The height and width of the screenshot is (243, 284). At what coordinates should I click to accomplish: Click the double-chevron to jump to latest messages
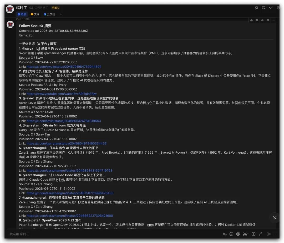click(275, 218)
